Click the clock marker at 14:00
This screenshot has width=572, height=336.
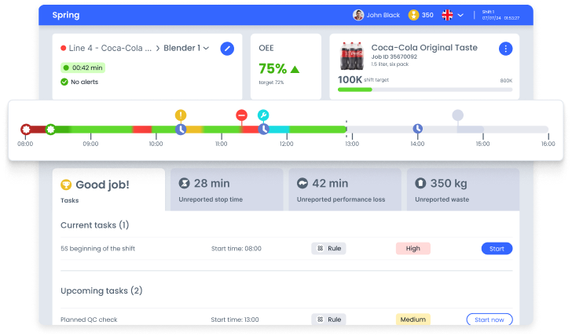(x=418, y=129)
